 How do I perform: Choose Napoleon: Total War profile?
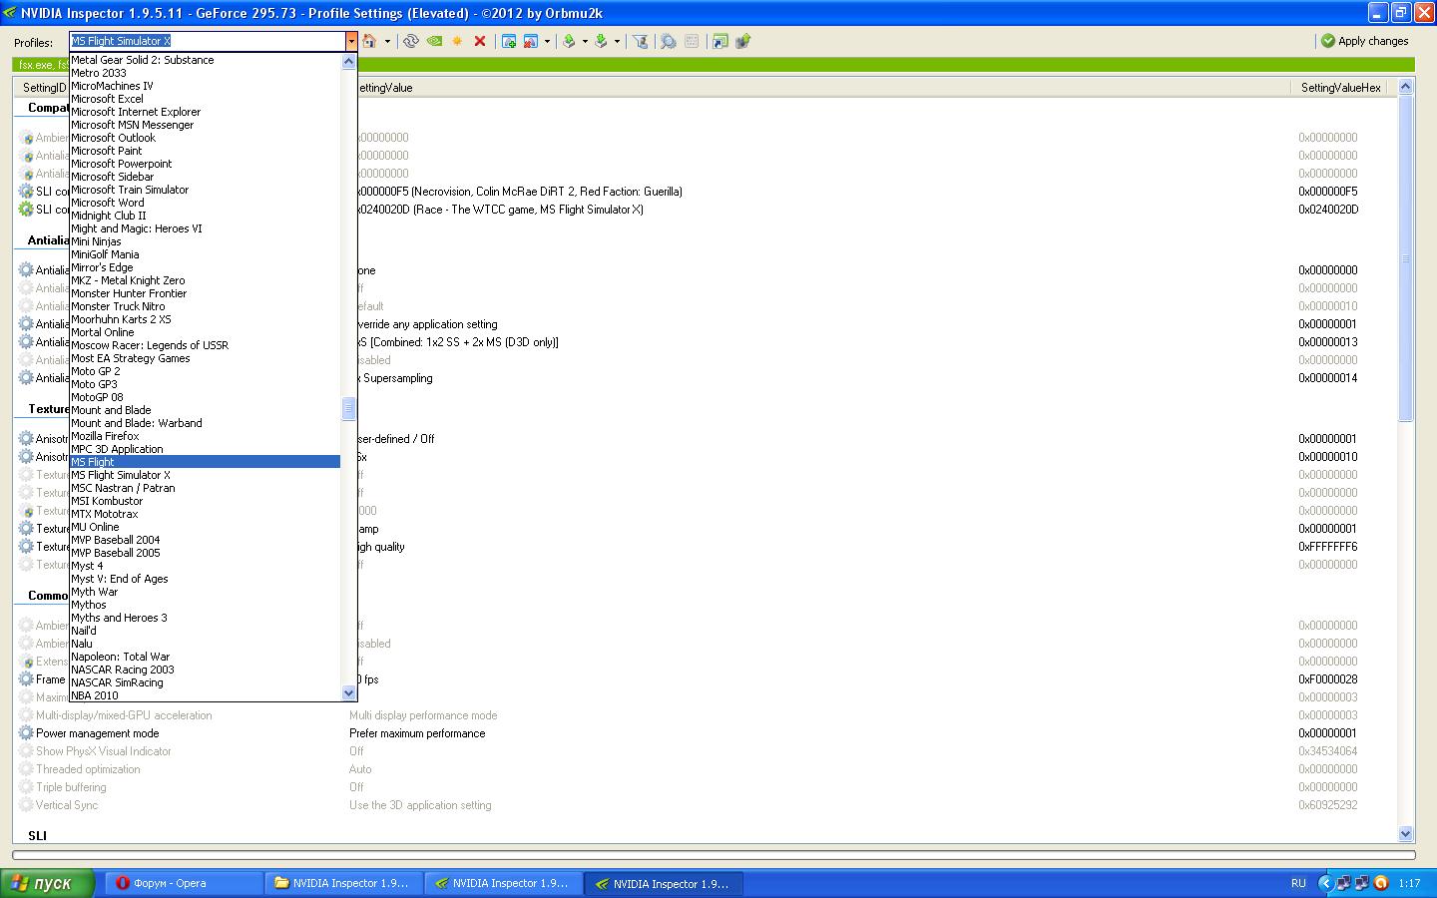(x=206, y=657)
